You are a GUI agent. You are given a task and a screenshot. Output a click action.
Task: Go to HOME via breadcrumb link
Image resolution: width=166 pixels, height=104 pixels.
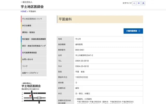[23, 11]
